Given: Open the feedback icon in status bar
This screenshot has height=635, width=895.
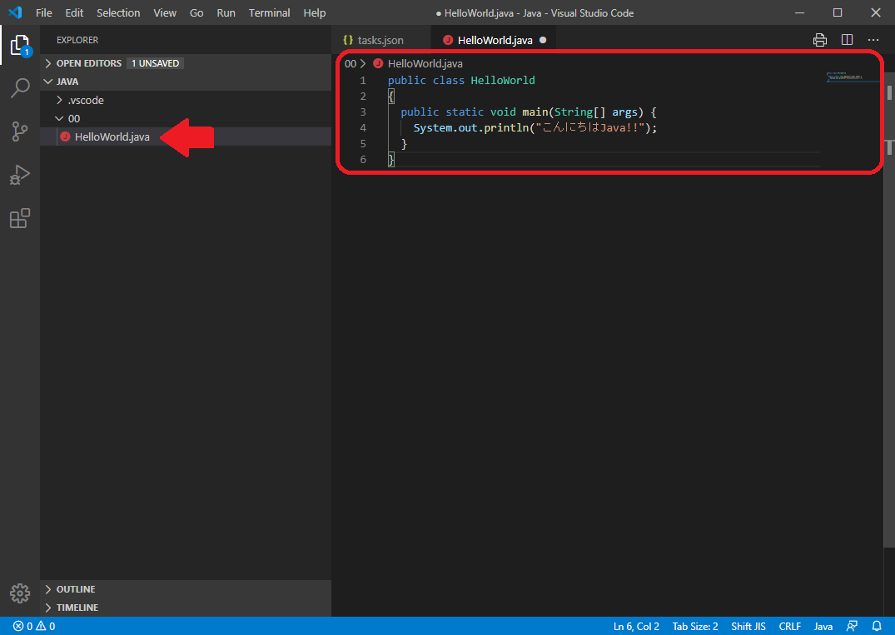Looking at the screenshot, I should [x=853, y=626].
